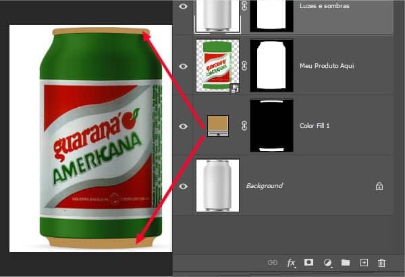The height and width of the screenshot is (277, 405).
Task: Add a layer mask
Action: (x=308, y=263)
